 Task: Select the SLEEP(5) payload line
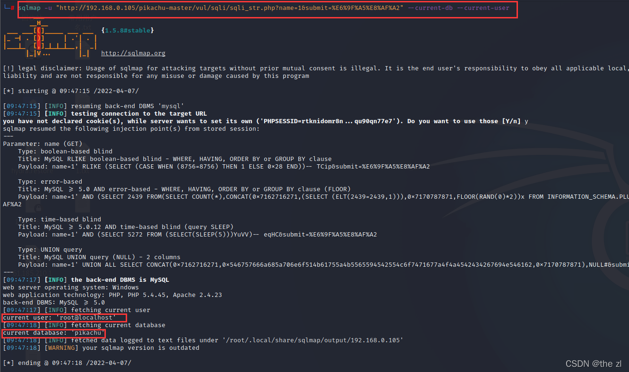tap(198, 235)
